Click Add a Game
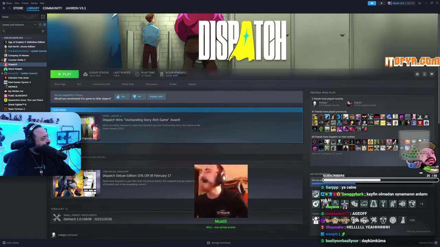This screenshot has width=440, height=247. [11, 243]
